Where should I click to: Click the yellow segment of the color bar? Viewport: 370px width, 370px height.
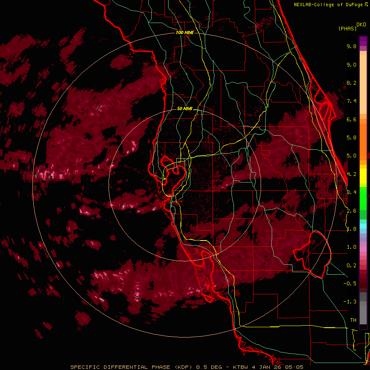click(363, 176)
